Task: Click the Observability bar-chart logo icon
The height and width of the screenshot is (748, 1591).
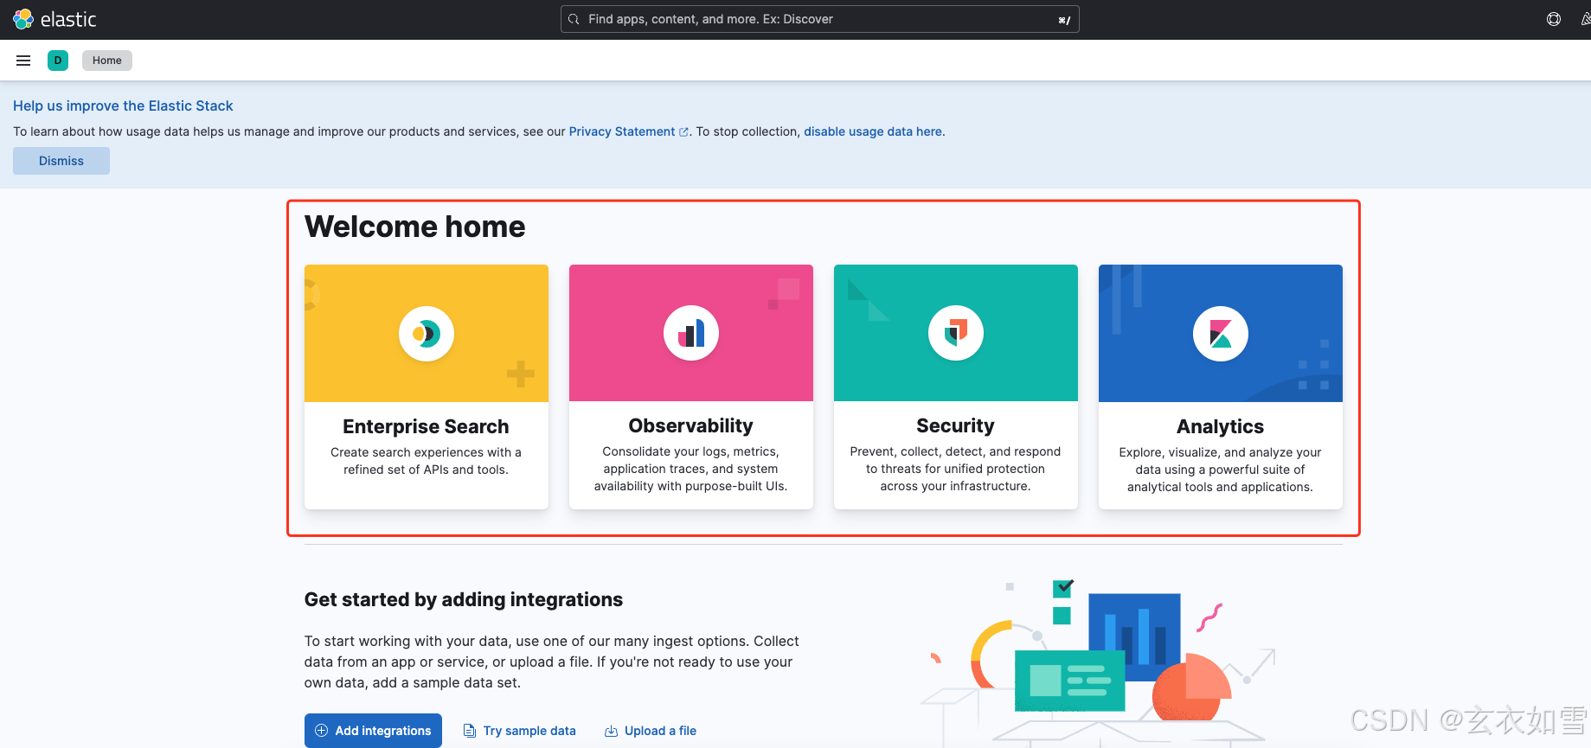Action: pyautogui.click(x=691, y=333)
